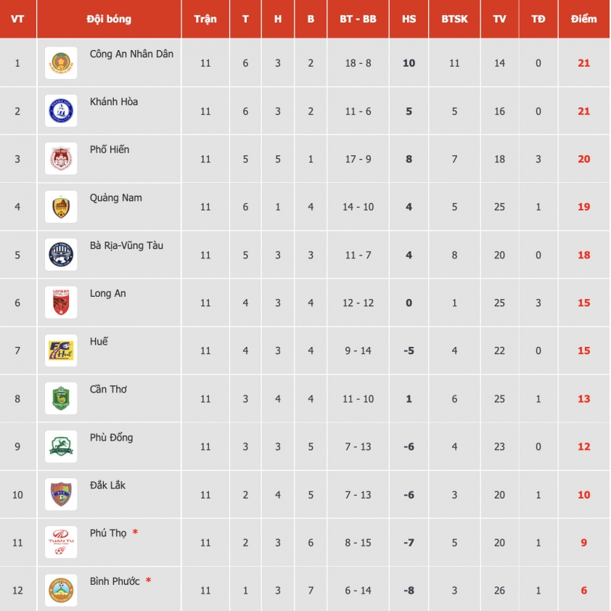
Task: Click the Đắk Lắk team crest
Action: [61, 494]
